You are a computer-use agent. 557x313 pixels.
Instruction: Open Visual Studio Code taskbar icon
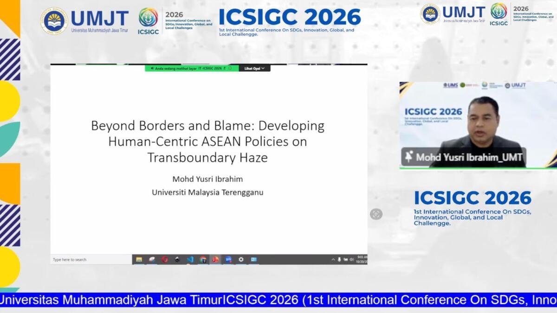(x=190, y=260)
